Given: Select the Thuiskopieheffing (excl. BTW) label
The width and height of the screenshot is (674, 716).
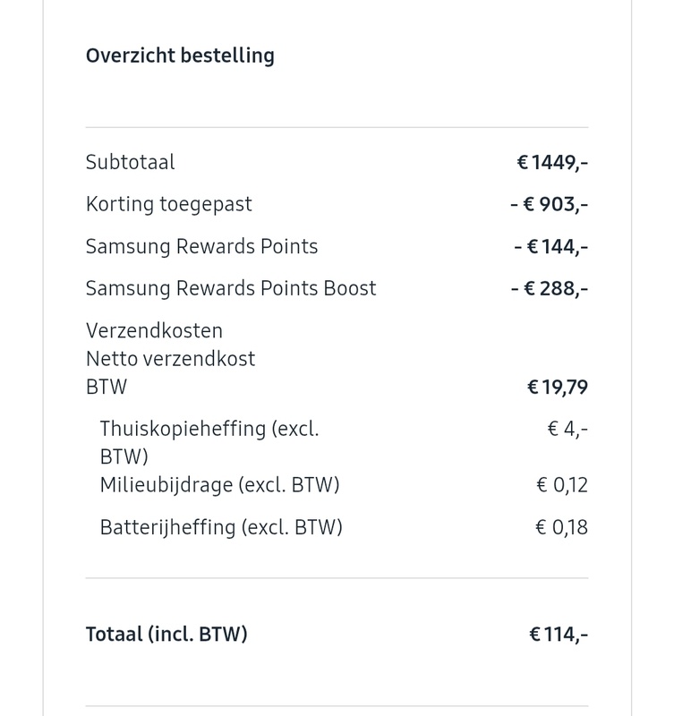Looking at the screenshot, I should (x=209, y=429).
